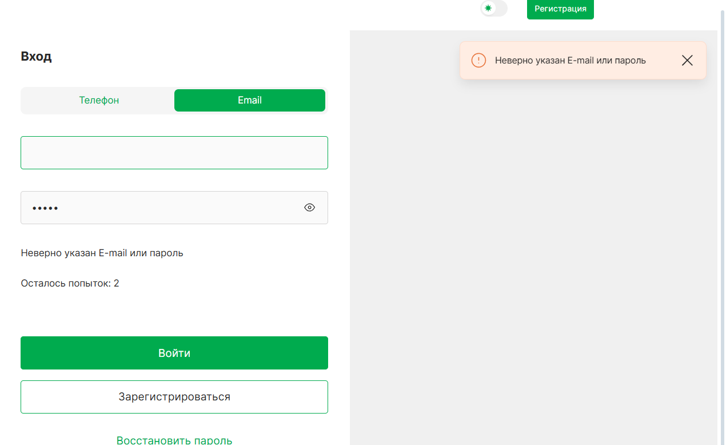Click the orange exclamation warning icon
Viewport: 726px width, 445px height.
coord(478,61)
